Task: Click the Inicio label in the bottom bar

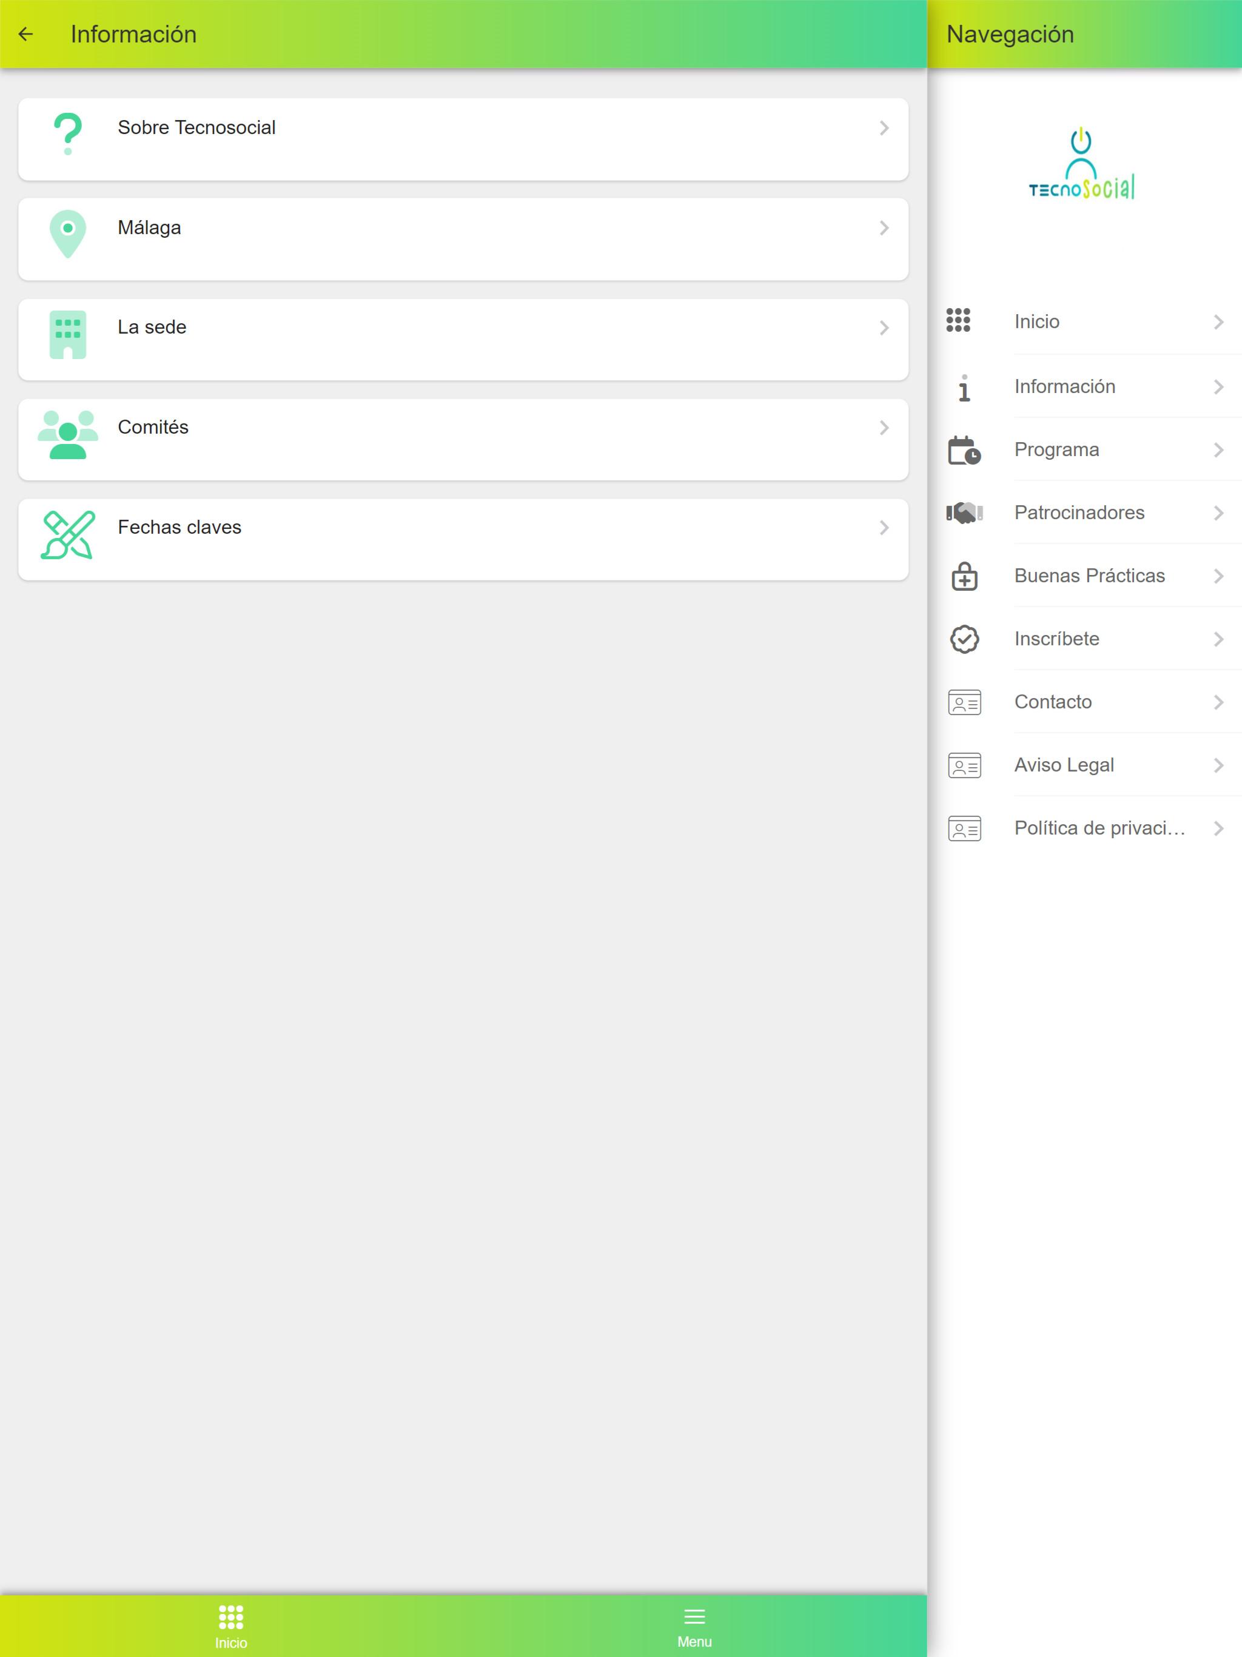Action: coord(230,1643)
